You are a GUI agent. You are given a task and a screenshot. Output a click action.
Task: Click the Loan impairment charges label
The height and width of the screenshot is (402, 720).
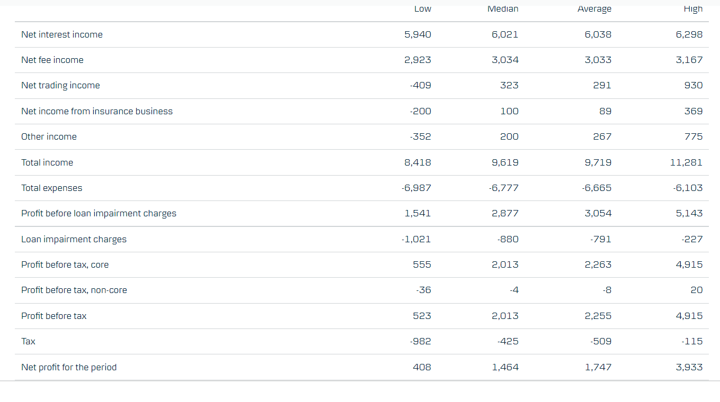(x=74, y=239)
